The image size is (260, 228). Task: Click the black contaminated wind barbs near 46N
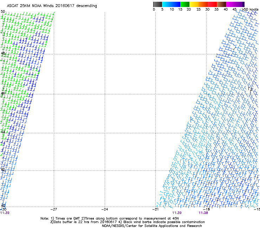click(x=250, y=90)
